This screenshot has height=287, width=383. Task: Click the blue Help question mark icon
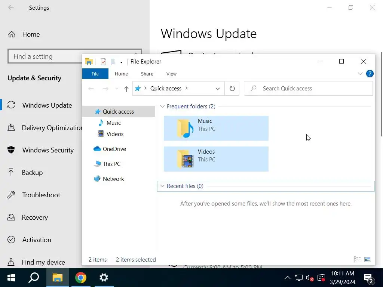tap(370, 74)
